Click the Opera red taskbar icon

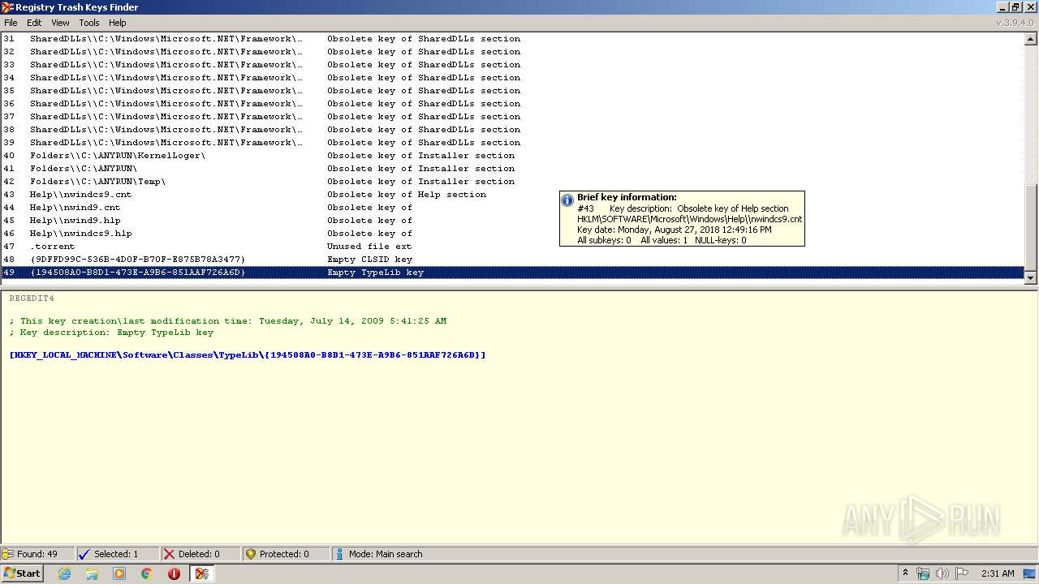point(174,573)
